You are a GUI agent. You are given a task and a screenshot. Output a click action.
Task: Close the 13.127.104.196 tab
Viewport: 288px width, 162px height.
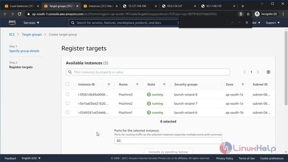pyautogui.click(x=156, y=6)
